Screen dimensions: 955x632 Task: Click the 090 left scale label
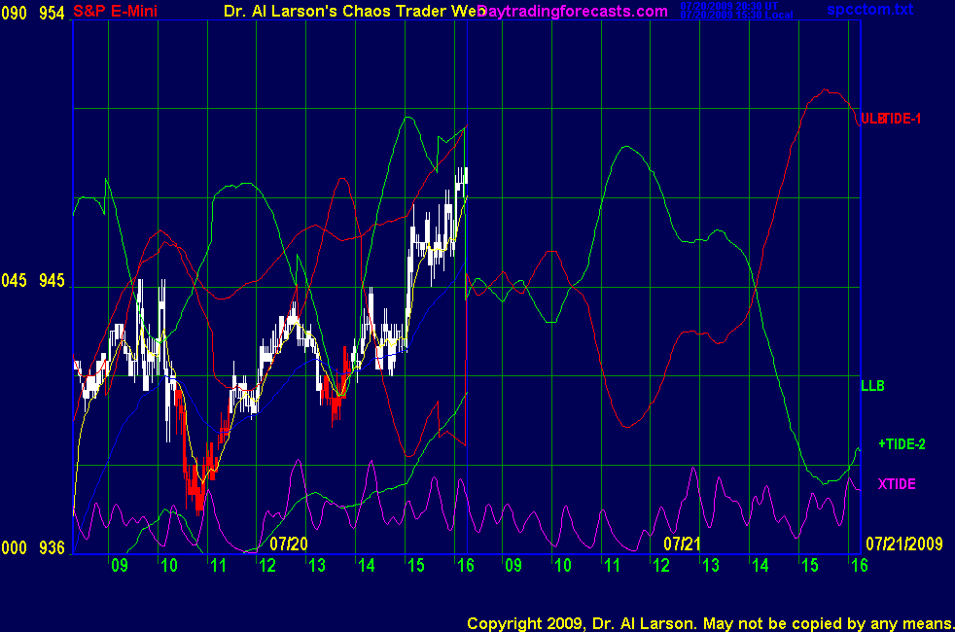[x=15, y=11]
